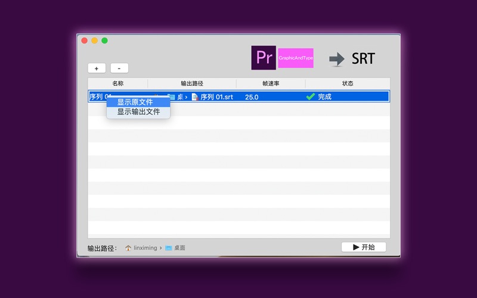This screenshot has height=298, width=477.
Task: Click the 序列 01.srt file name in row
Action: (x=216, y=97)
